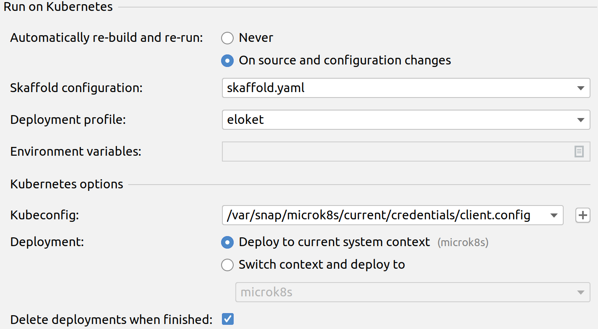Viewport: 598px width, 329px height.
Task: Select the Never re-build option
Action: 227,38
